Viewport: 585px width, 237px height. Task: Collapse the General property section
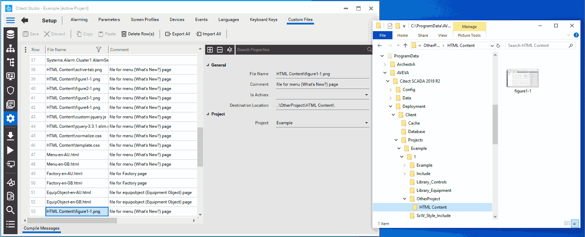208,65
